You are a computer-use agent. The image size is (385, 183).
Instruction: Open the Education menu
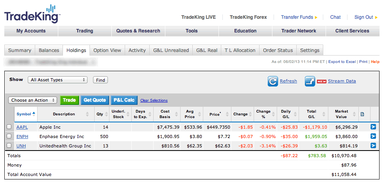point(245,31)
